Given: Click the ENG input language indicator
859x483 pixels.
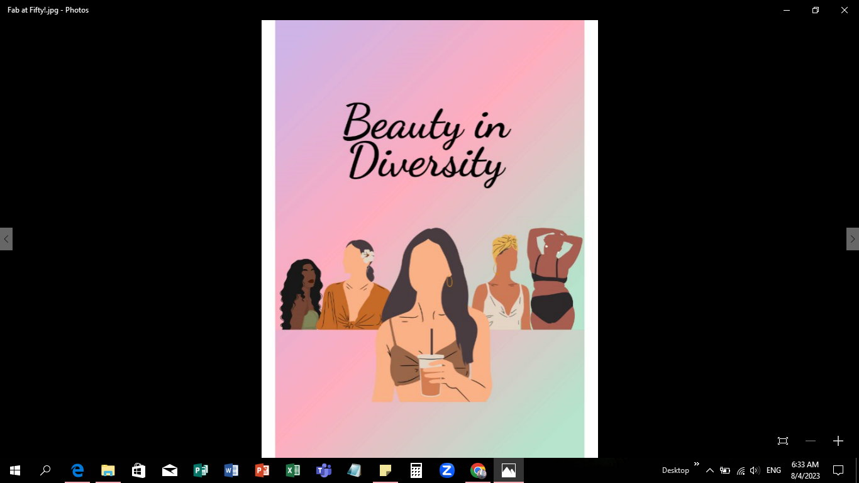Looking at the screenshot, I should point(773,470).
